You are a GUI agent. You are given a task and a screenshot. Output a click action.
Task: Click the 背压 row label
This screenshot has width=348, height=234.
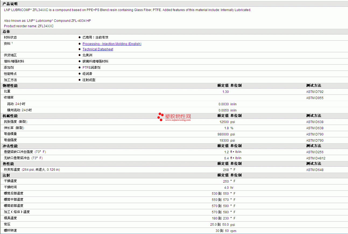[7, 224]
